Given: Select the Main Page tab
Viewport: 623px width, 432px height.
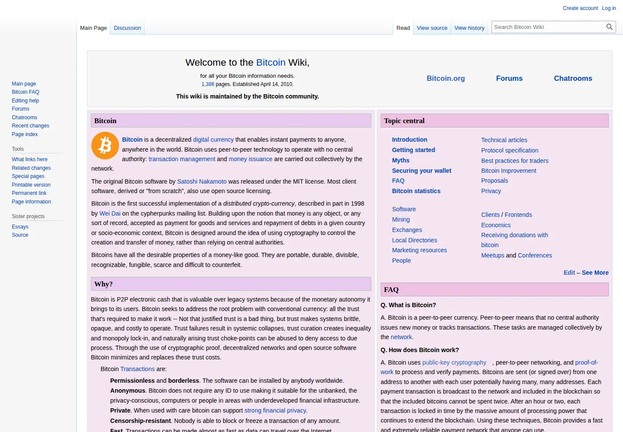Looking at the screenshot, I should tap(93, 28).
